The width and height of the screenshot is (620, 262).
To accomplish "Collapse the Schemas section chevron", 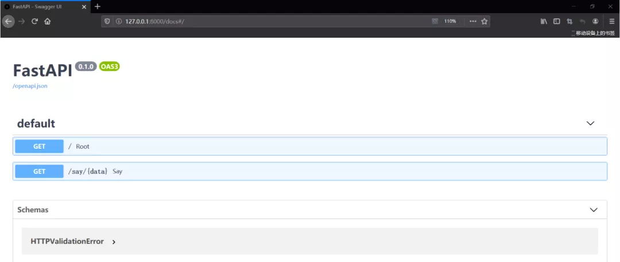I will pyautogui.click(x=594, y=209).
